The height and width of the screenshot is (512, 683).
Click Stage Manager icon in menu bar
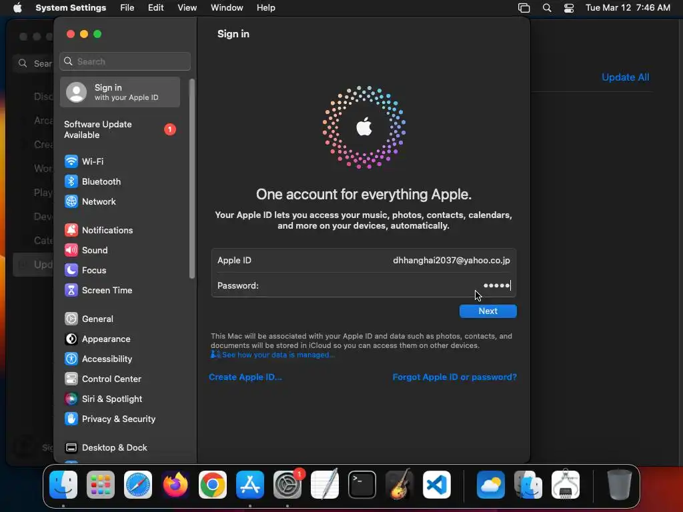point(524,8)
